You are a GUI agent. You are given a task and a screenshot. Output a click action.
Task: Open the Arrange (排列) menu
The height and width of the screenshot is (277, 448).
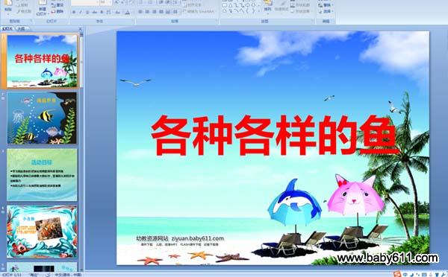pyautogui.click(x=267, y=7)
